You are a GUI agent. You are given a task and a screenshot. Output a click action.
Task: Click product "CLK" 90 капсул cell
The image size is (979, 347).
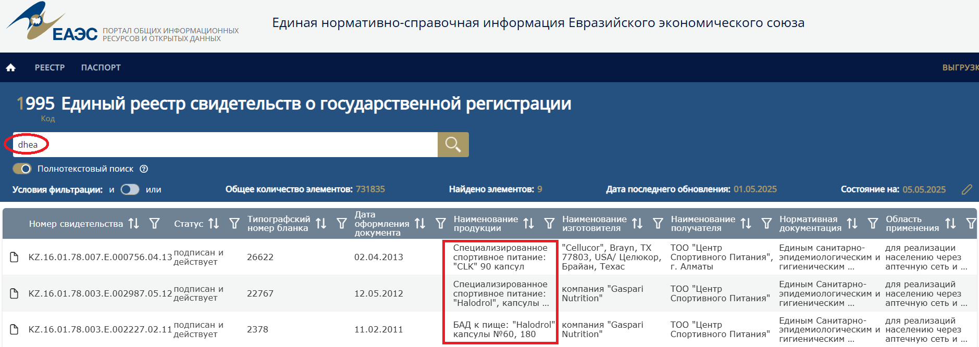tap(500, 257)
